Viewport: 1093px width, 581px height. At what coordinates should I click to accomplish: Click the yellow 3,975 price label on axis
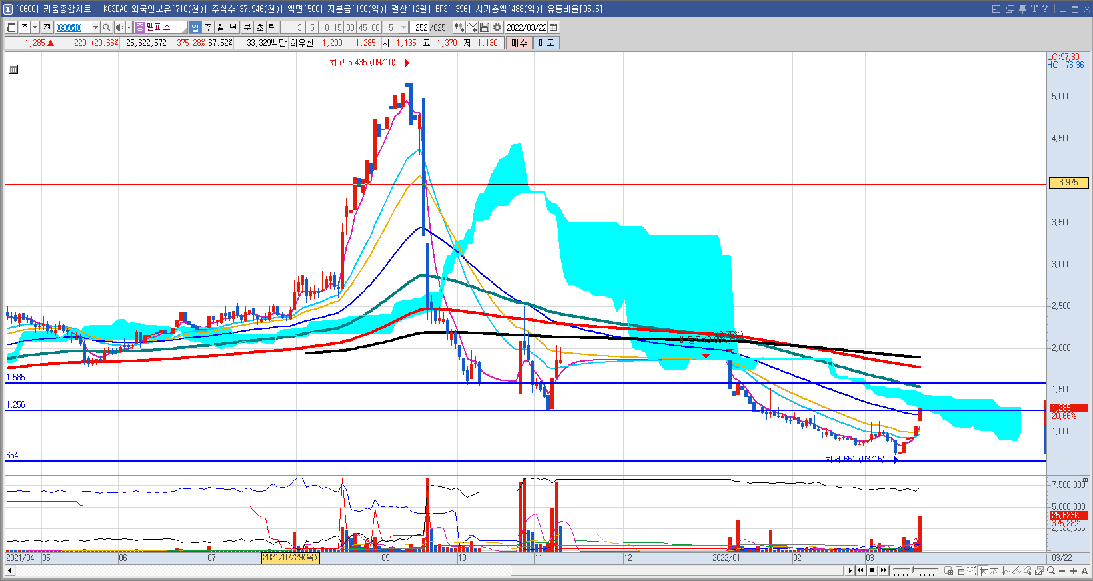click(1068, 183)
